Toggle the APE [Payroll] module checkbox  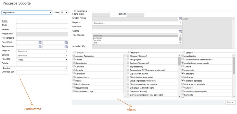click(129, 60)
